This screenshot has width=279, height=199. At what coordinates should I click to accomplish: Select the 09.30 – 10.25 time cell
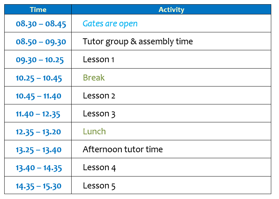40,60
